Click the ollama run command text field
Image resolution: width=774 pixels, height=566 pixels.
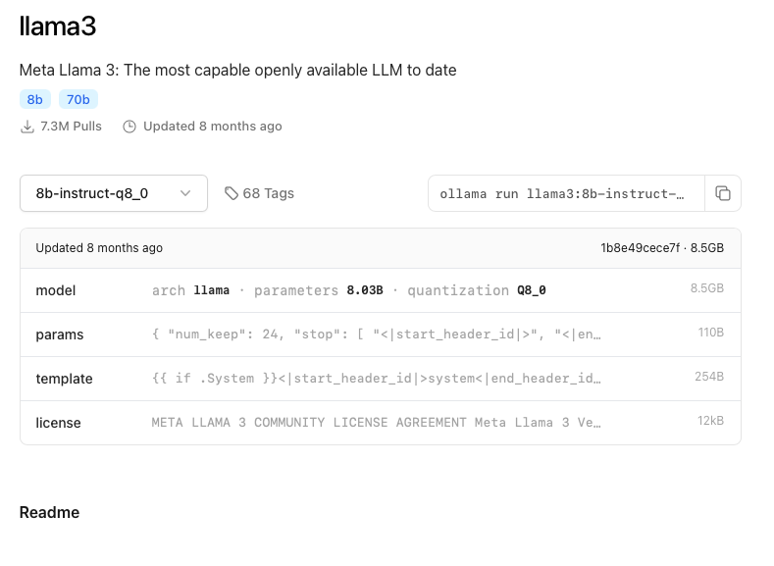(566, 193)
